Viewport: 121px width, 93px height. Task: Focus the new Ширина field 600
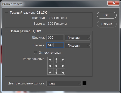point(55,37)
